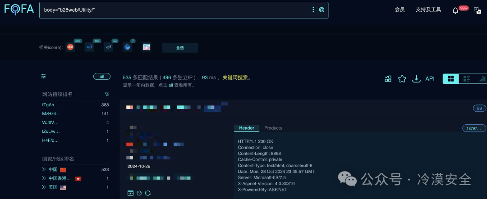Switch to chart statistics view
Screen dimensions: 487x199
482,79
